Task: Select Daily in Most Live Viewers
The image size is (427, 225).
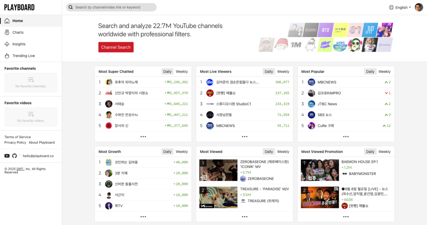Action: 269,71
